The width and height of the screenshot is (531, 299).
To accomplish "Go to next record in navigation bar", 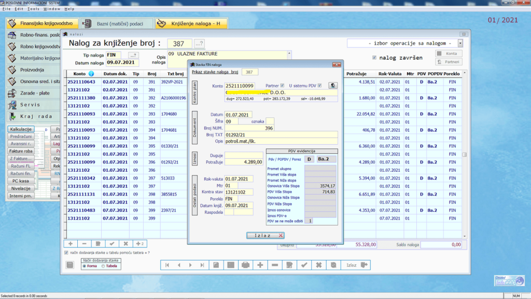I will [x=190, y=265].
